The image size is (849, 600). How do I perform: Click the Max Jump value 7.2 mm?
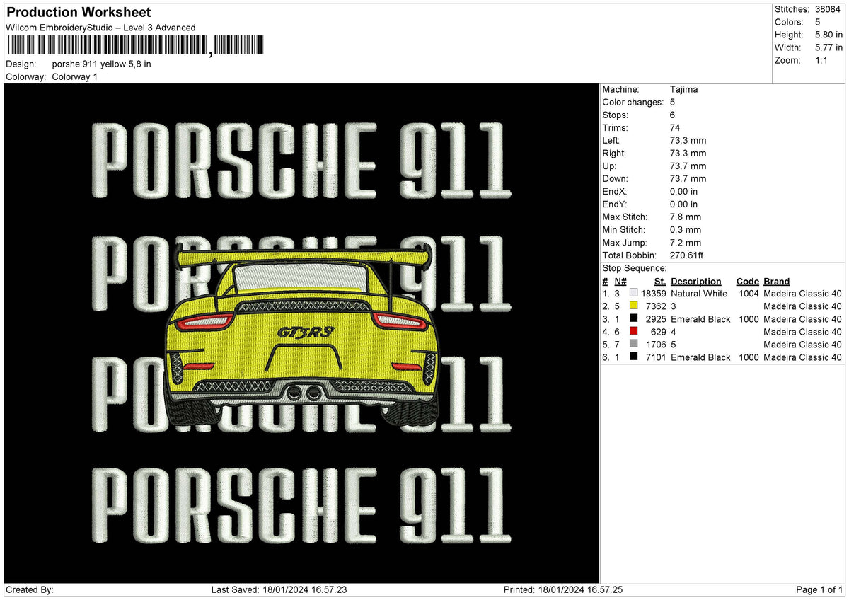686,243
